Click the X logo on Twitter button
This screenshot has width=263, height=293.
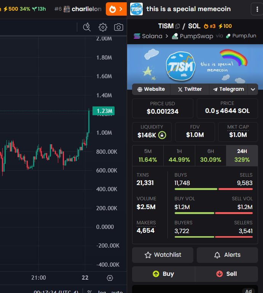click(x=180, y=89)
